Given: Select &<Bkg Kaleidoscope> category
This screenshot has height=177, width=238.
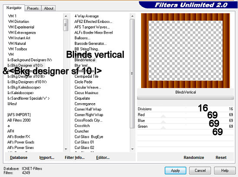Looking at the screenshot, I should [x=24, y=87].
